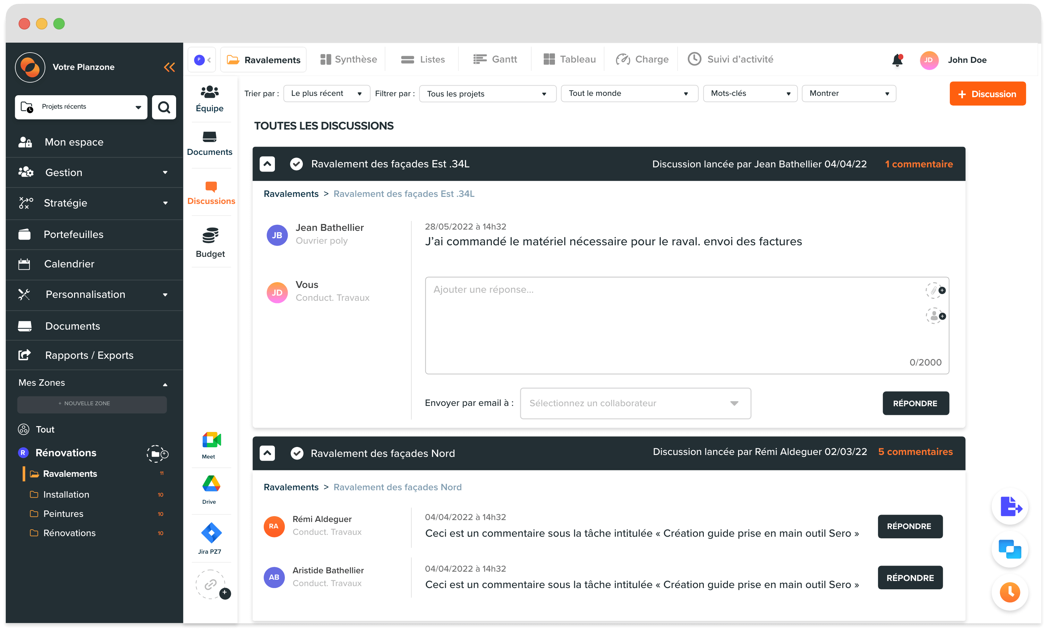Viewport: 1047px width, 631px height.
Task: Open the 'Sélectionnez un collaborateur' dropdown
Action: [x=635, y=403]
